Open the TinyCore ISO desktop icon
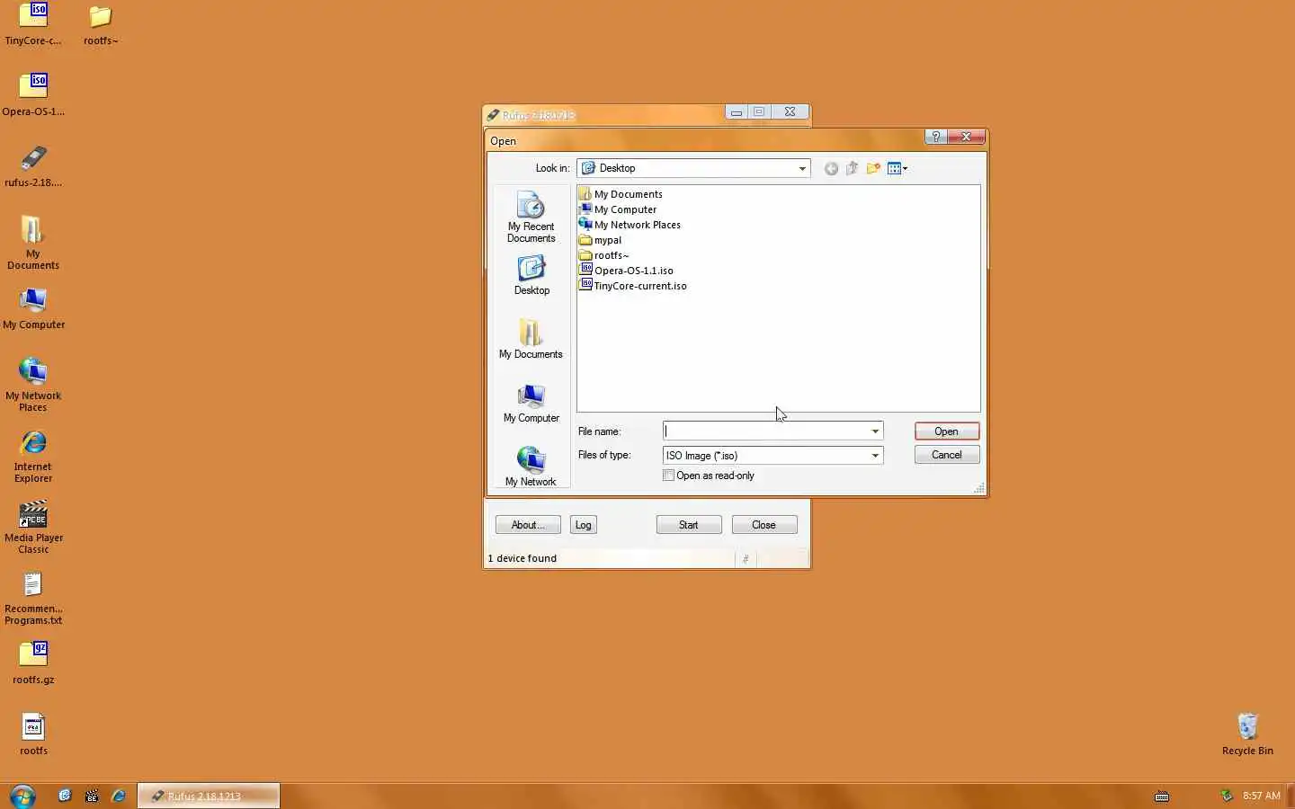Screen dimensions: 1295x809 33,24
